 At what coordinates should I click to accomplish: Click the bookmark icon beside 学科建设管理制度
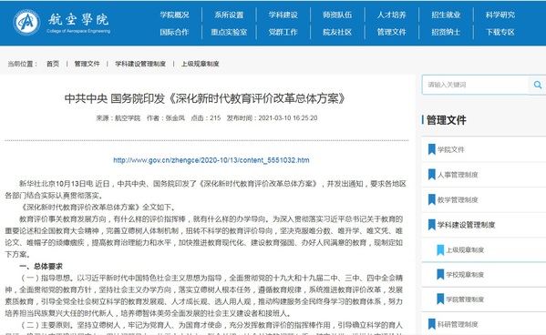pos(431,225)
